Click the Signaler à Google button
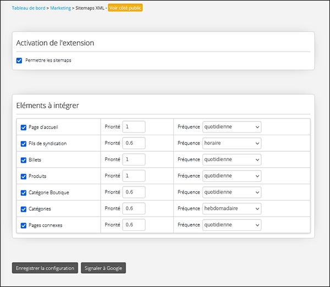Viewport: 330px width, 287px height. point(103,268)
